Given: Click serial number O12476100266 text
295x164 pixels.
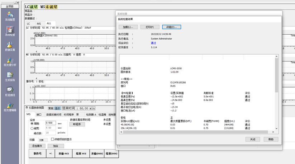Looking at the screenshot, I should click(x=178, y=83).
